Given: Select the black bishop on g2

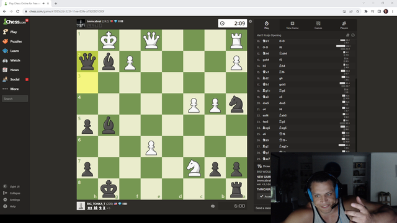Looking at the screenshot, I should click(109, 61).
